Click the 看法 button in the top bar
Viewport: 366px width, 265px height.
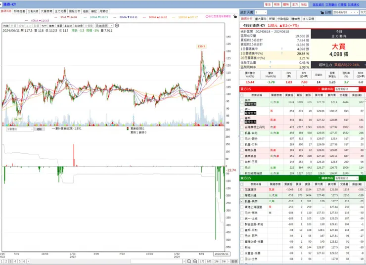click(x=268, y=4)
